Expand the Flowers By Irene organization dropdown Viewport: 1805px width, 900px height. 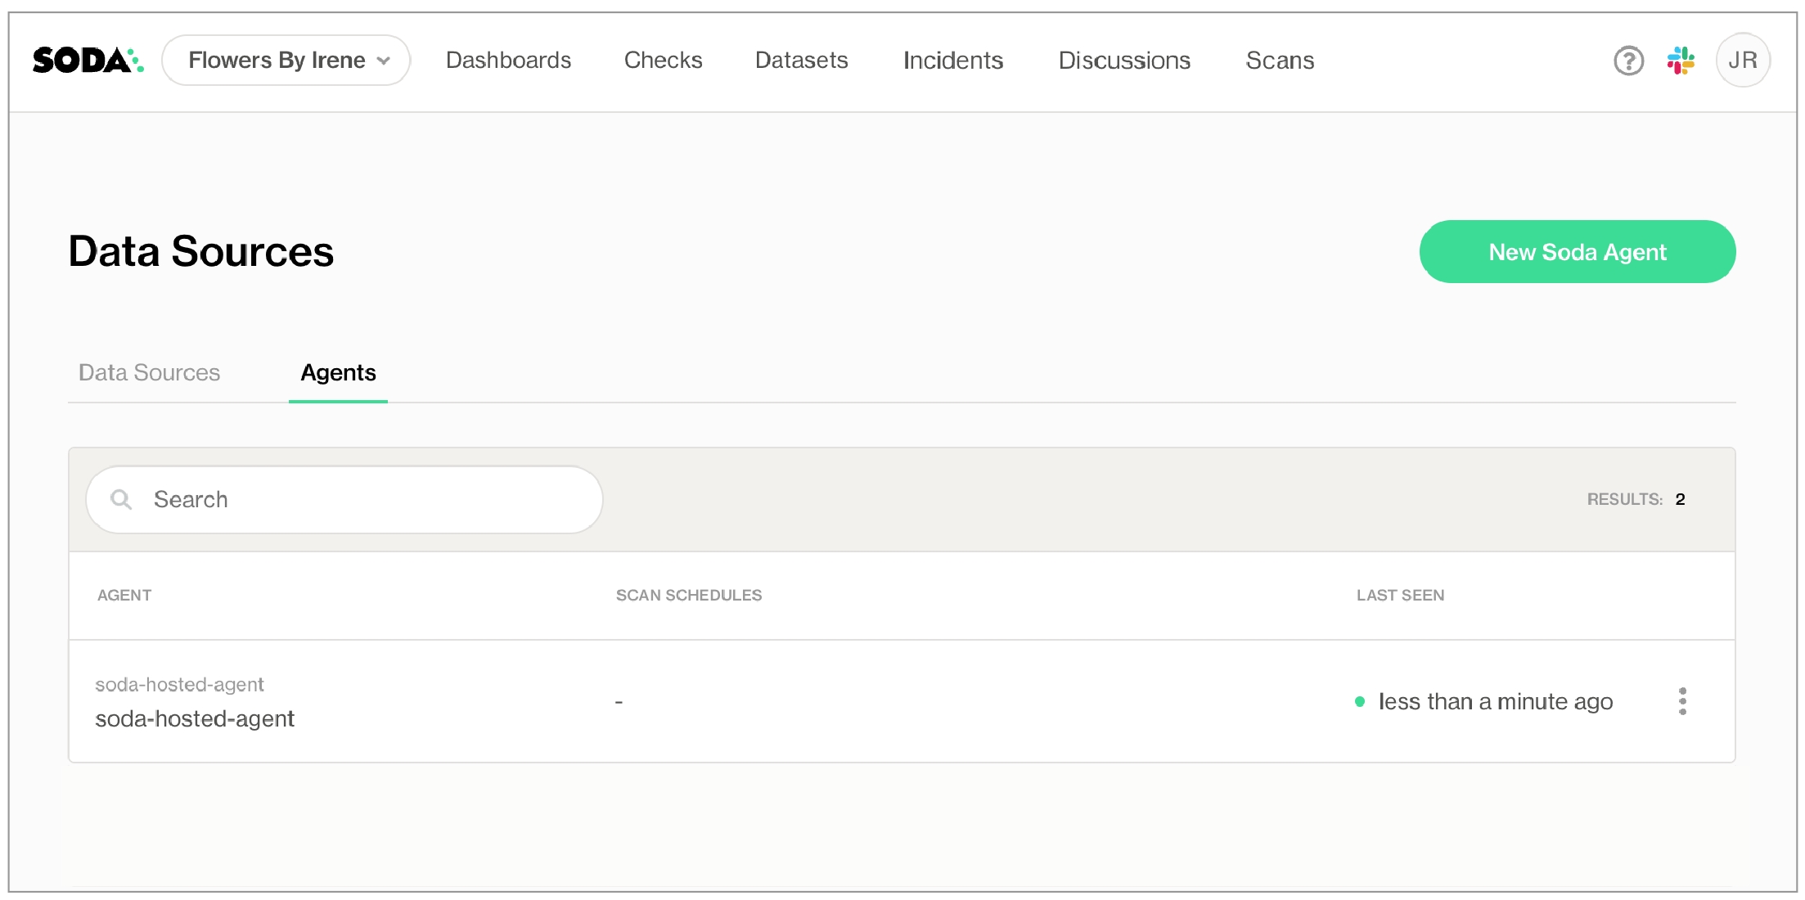pyautogui.click(x=277, y=61)
